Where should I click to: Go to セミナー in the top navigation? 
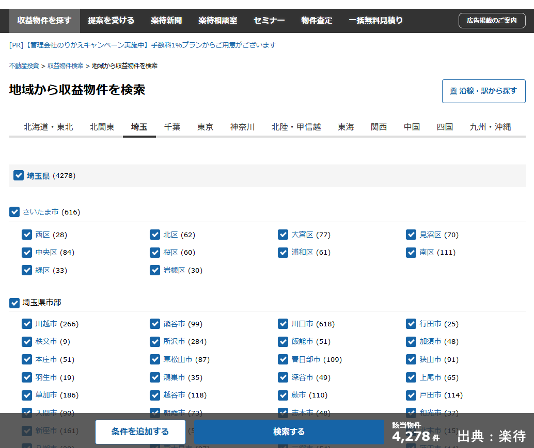point(269,21)
